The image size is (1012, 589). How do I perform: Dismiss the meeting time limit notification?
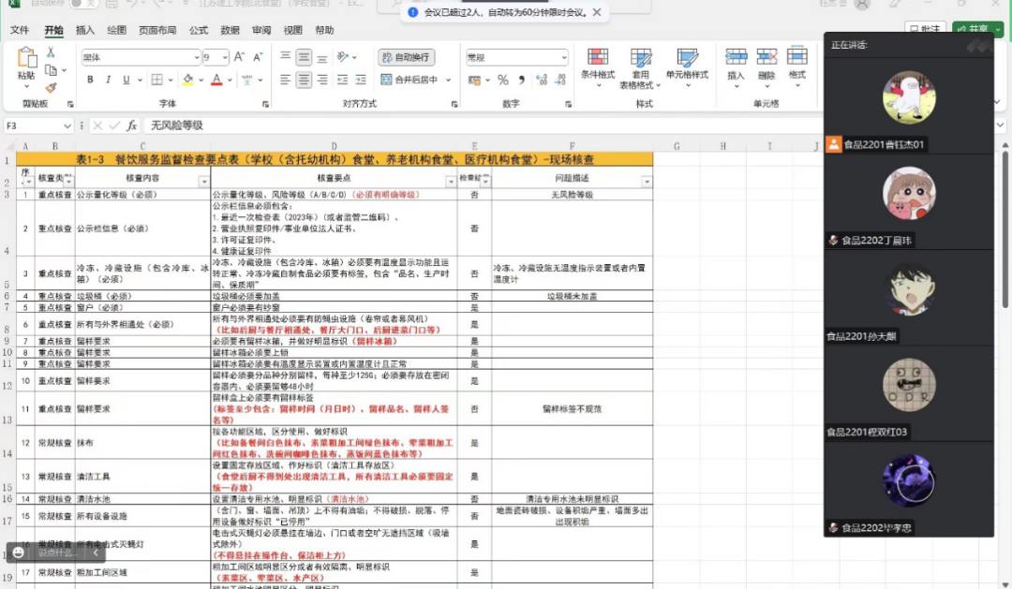click(597, 12)
